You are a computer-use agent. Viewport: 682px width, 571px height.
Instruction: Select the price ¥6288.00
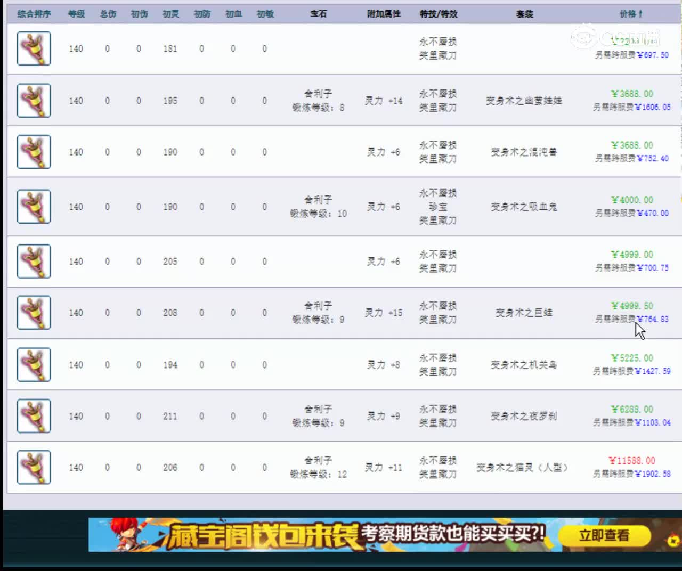632,410
